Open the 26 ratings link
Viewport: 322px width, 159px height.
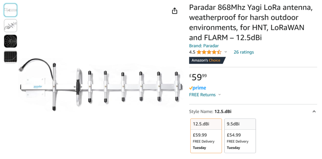[x=244, y=52]
